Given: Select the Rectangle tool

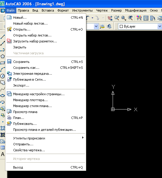Looking at the screenshot, I should click(x=2, y=63).
